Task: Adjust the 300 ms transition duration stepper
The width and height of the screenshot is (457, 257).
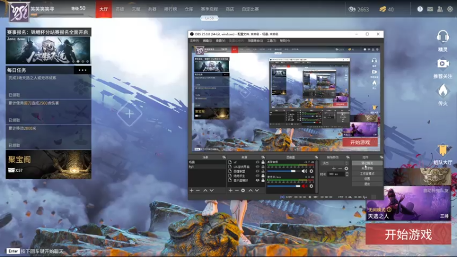Action: (x=347, y=174)
